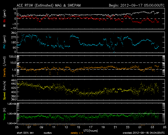Click the orange density < 1 legend text

point(77,133)
